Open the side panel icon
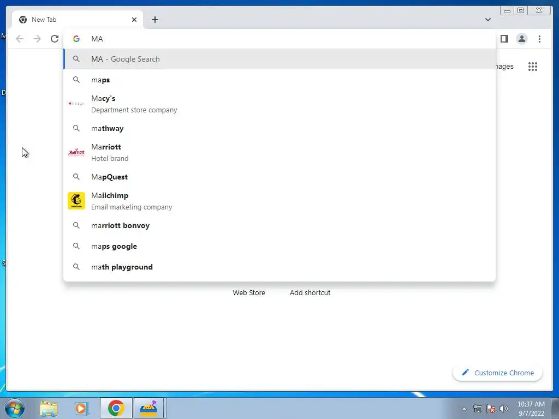The image size is (559, 419). [504, 39]
